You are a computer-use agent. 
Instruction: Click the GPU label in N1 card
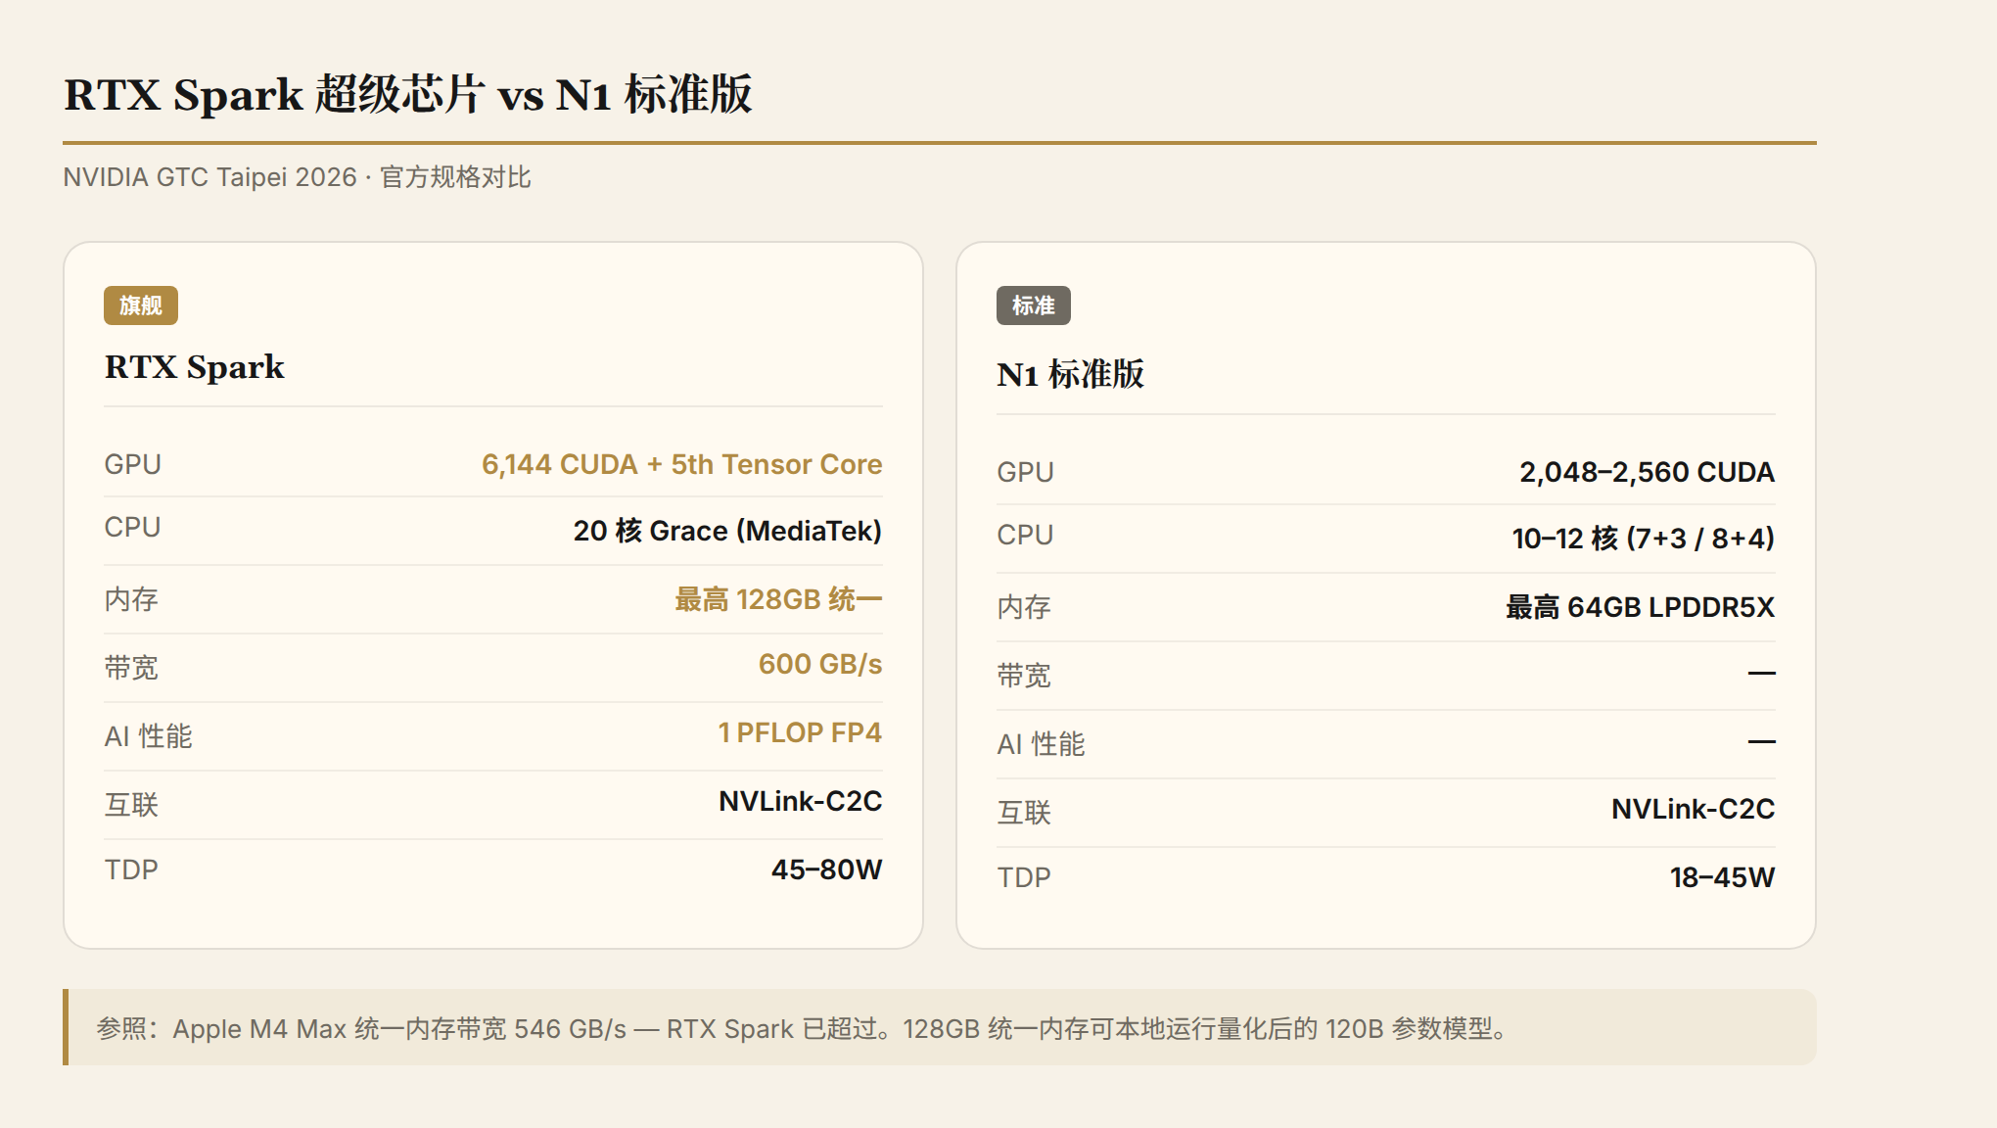(1026, 472)
